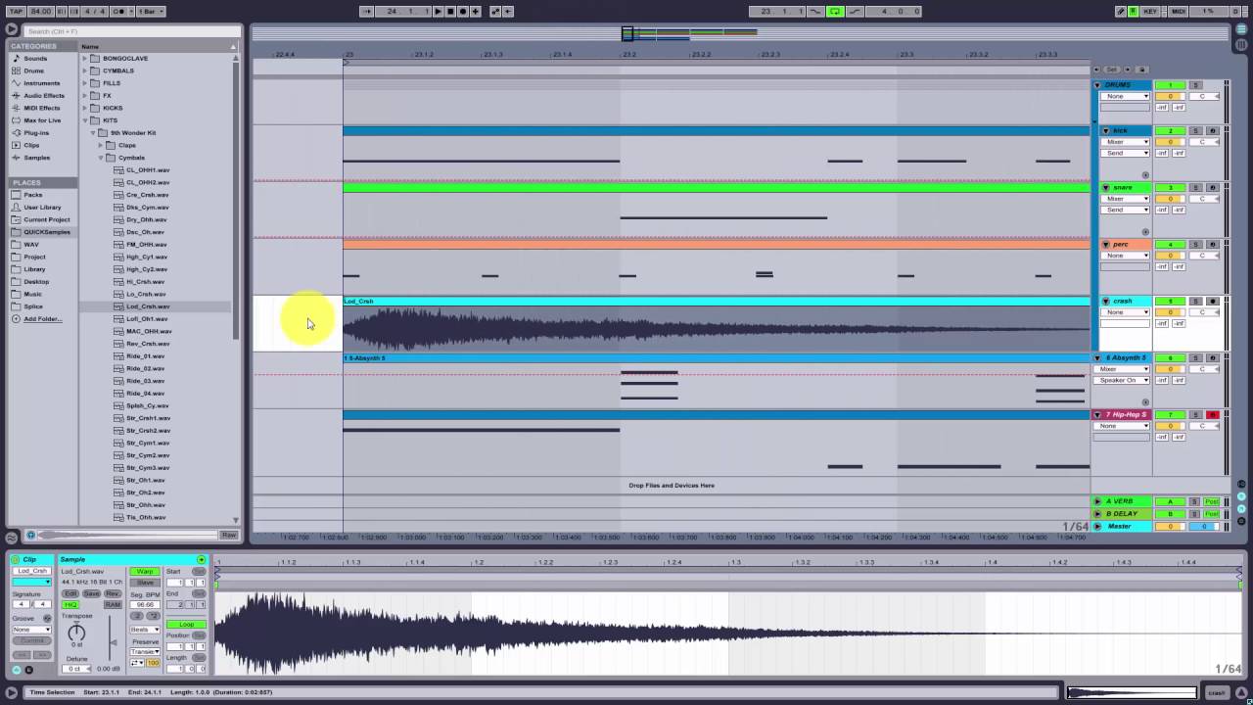Toggle the computer MIDI keyboard
Viewport: 1253px width, 705px height.
point(1134,12)
